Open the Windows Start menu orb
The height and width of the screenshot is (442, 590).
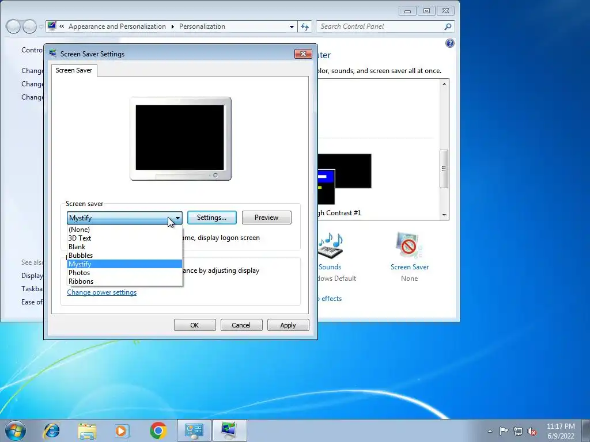coord(16,430)
